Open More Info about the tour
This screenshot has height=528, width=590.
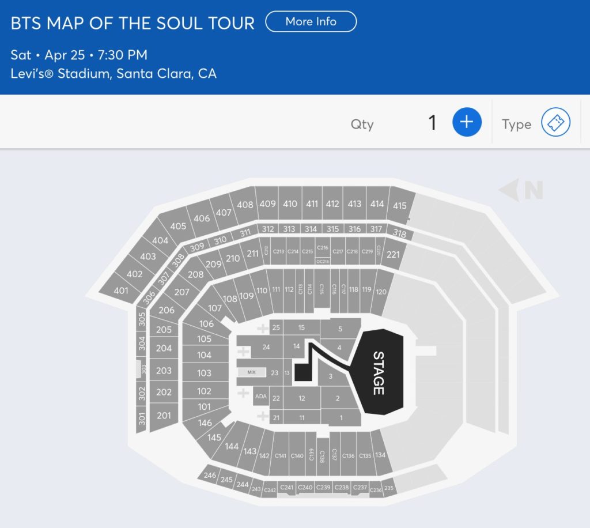tap(311, 21)
